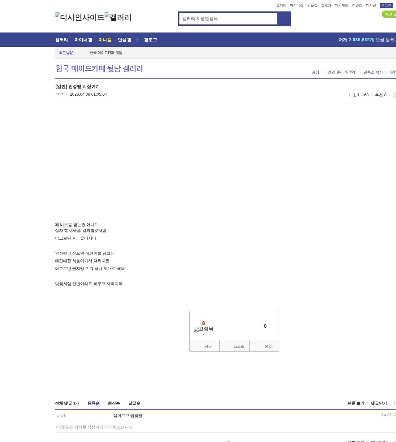Click the line 어그로만 끌지말고 뭐 하나 제대로 해봐

[x=90, y=269]
